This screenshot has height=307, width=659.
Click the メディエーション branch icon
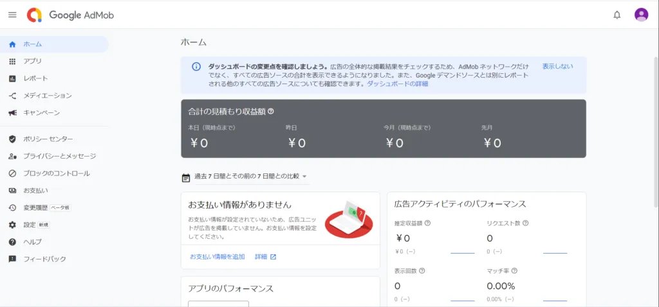12,96
